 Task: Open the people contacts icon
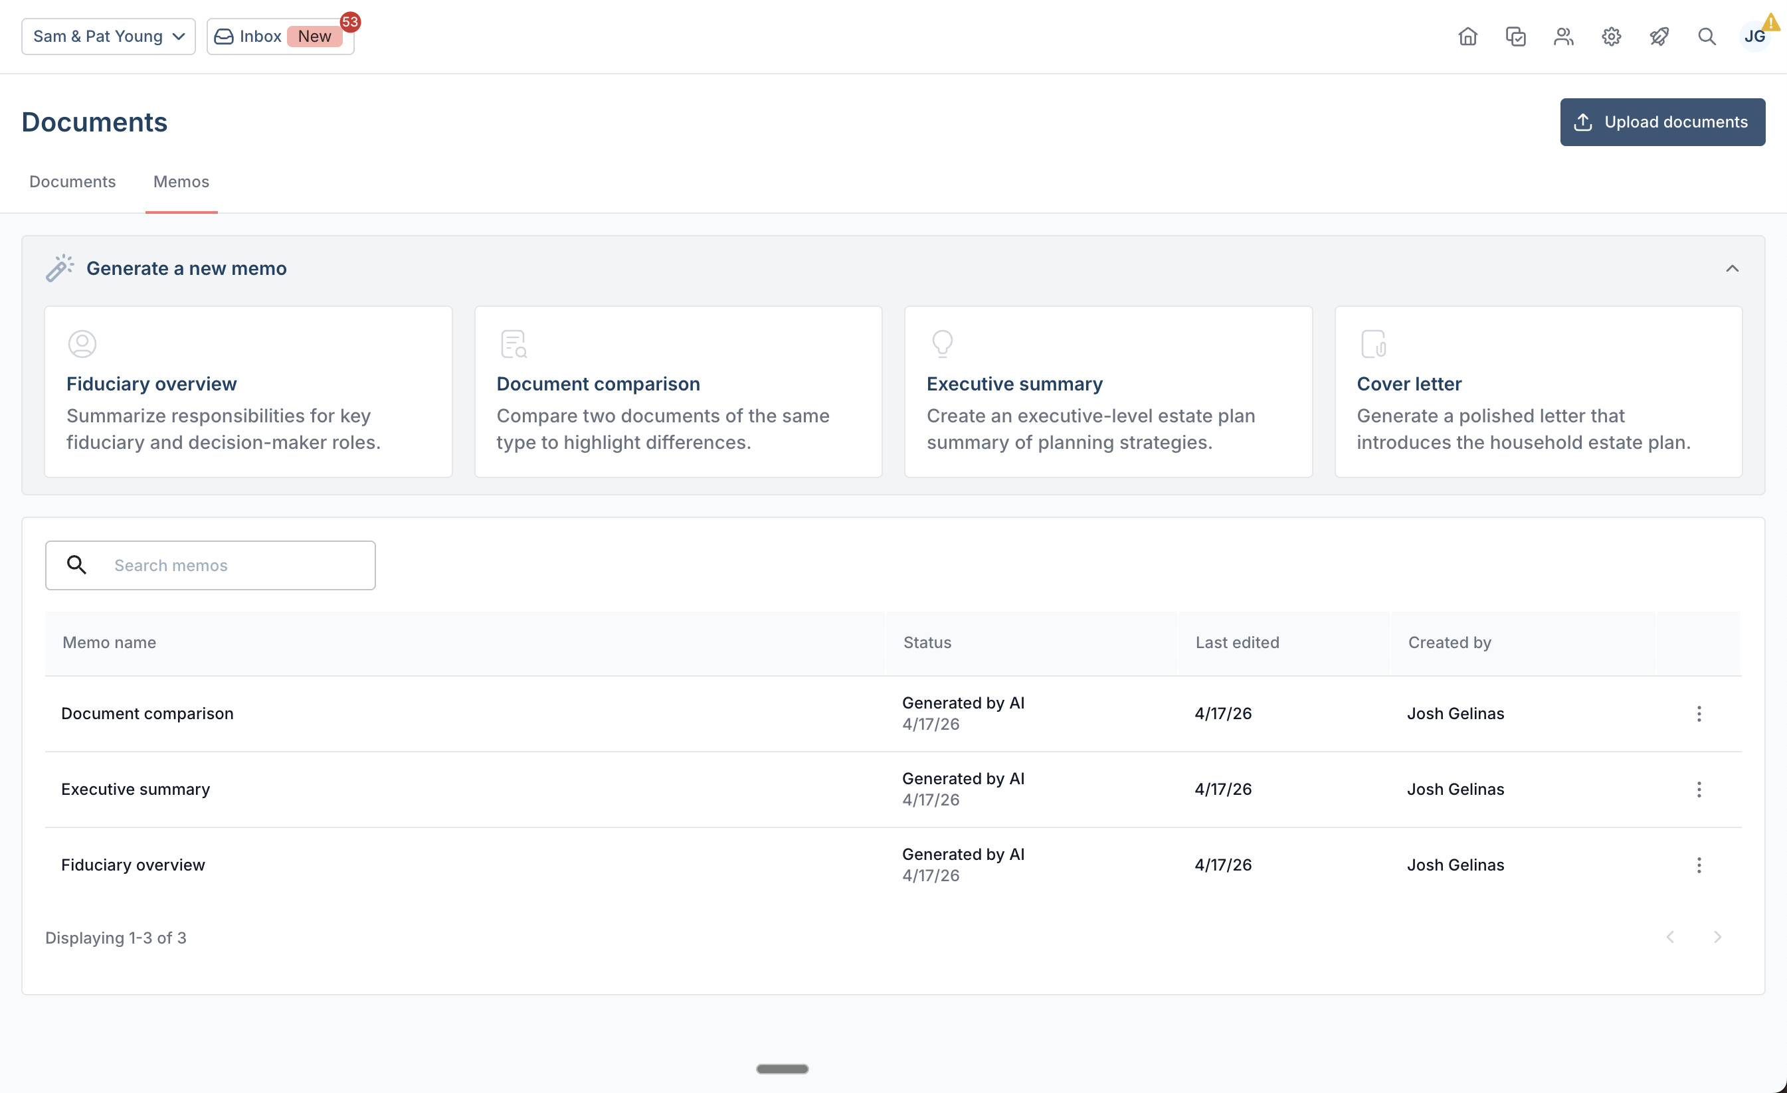(x=1564, y=37)
